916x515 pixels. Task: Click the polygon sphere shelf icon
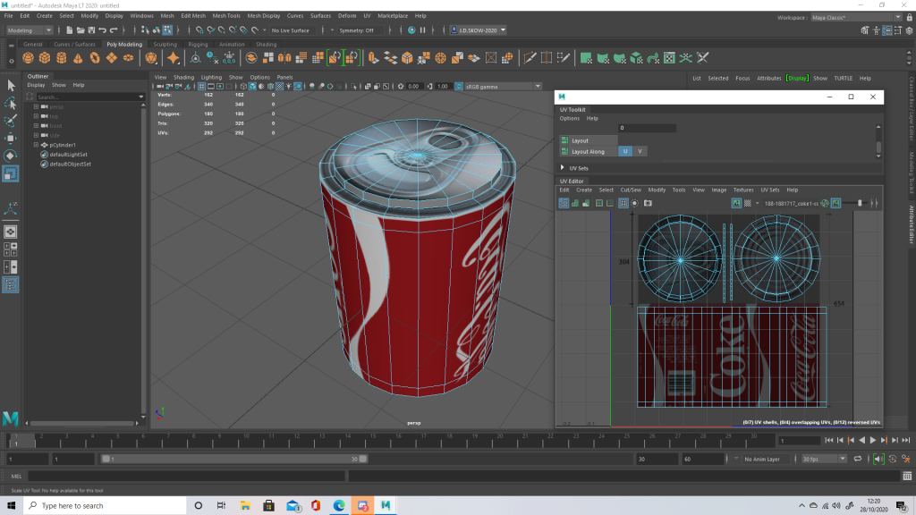click(x=29, y=58)
